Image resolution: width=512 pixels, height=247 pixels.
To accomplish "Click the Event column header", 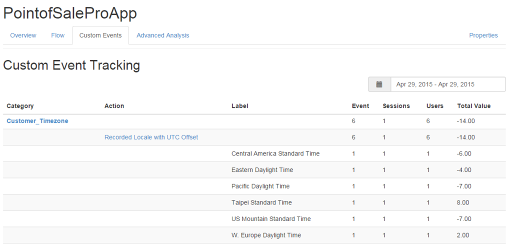I will [x=360, y=106].
